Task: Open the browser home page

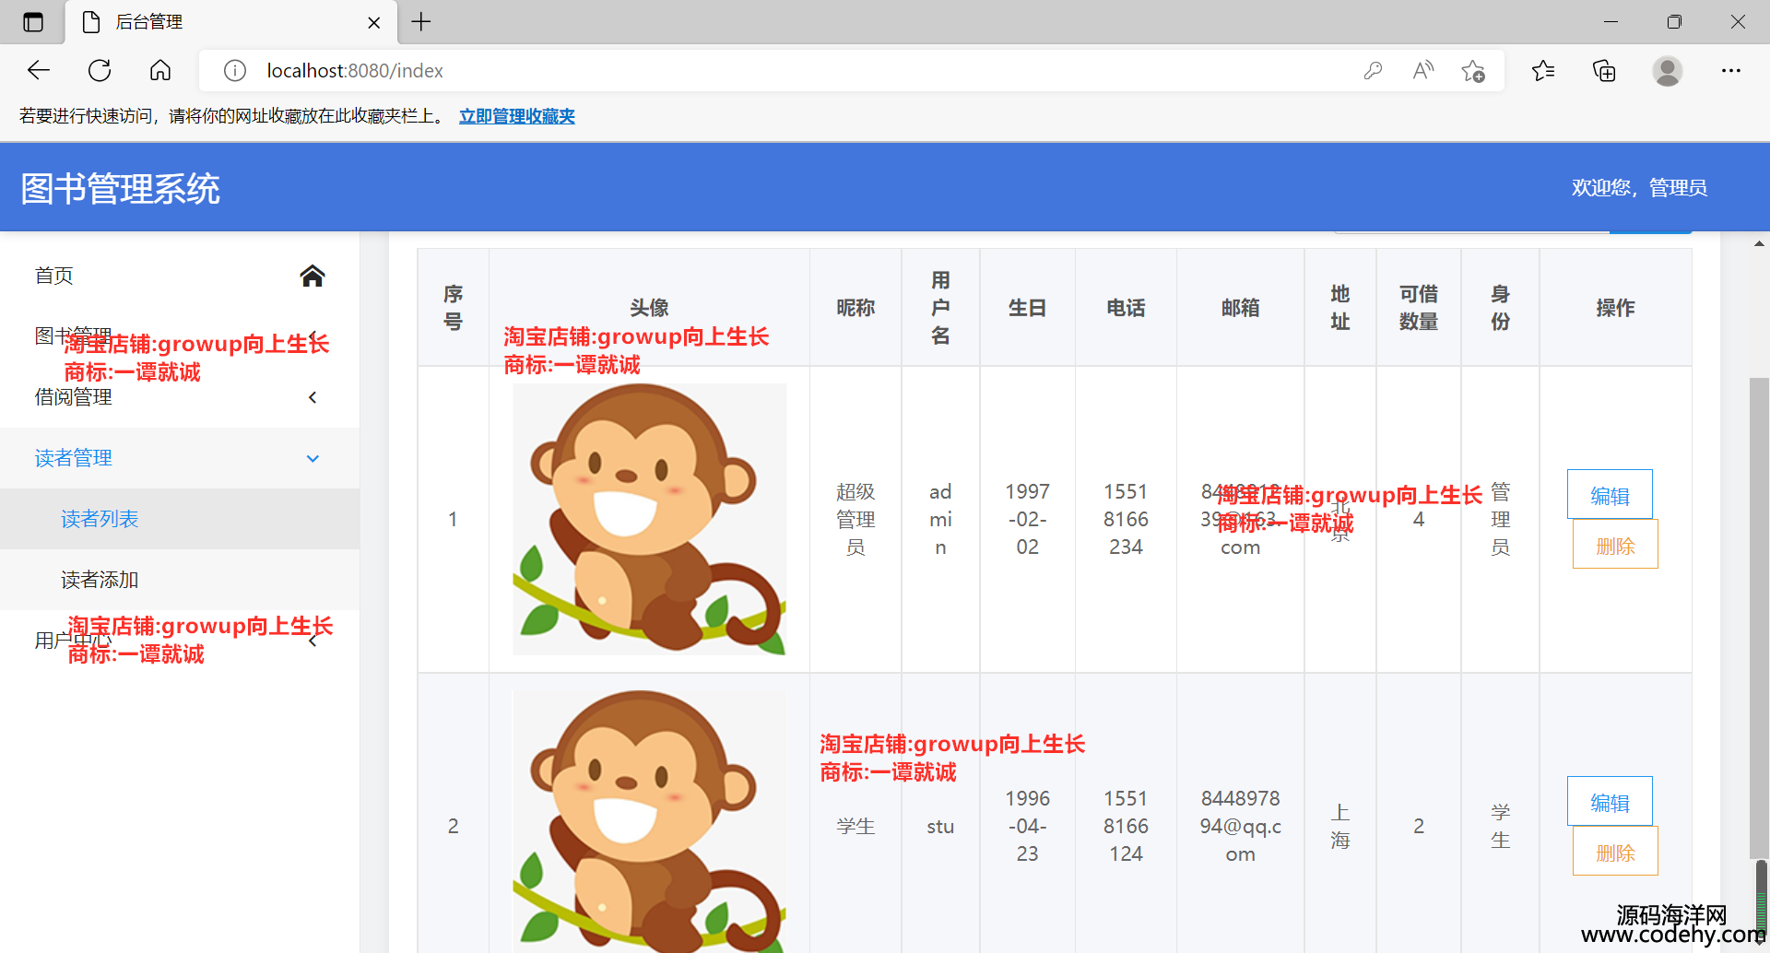Action: click(160, 70)
